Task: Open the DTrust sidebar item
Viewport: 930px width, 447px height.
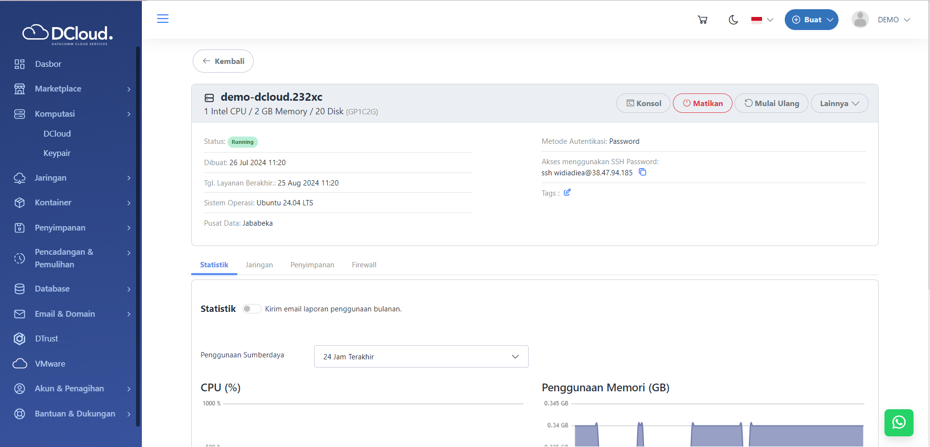Action: click(46, 339)
